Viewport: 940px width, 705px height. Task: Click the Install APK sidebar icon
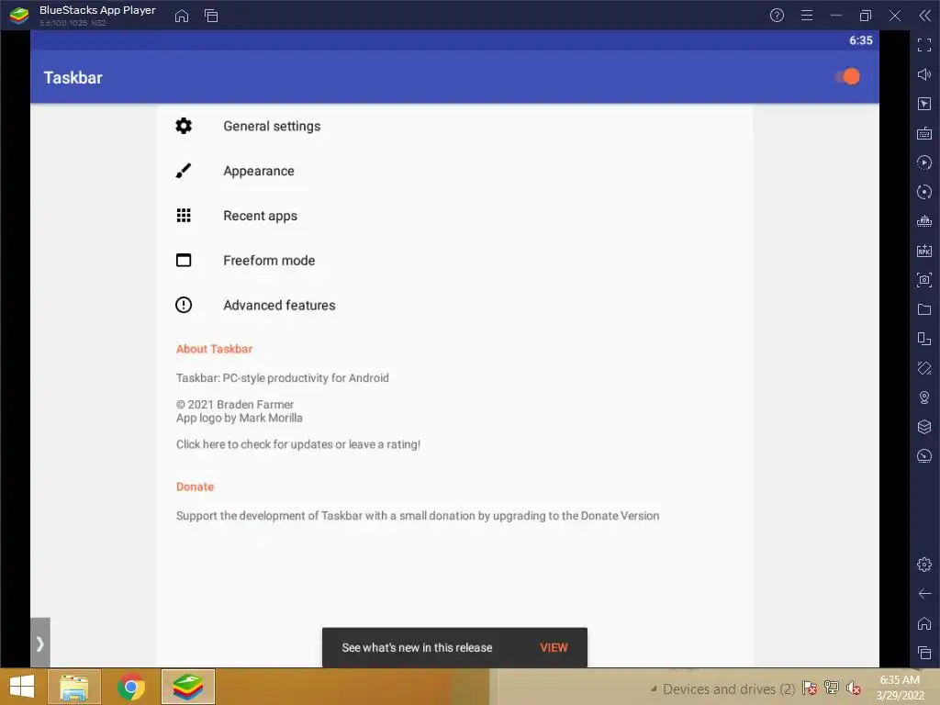tap(924, 251)
